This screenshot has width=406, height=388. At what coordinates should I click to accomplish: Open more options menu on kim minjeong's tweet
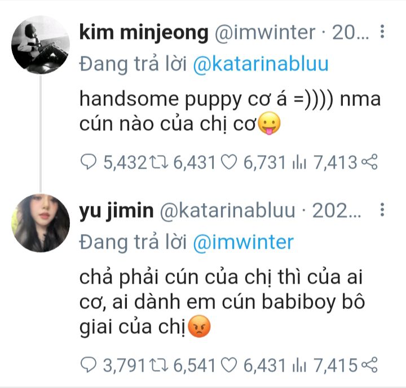coord(382,32)
